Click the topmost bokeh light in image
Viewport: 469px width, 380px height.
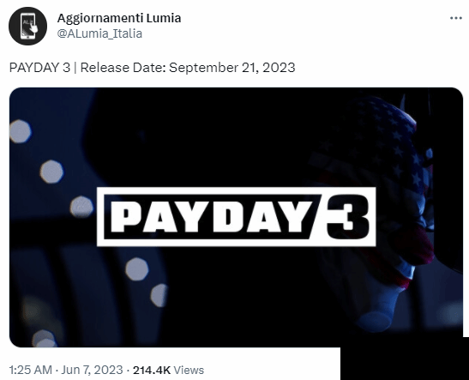pos(21,131)
